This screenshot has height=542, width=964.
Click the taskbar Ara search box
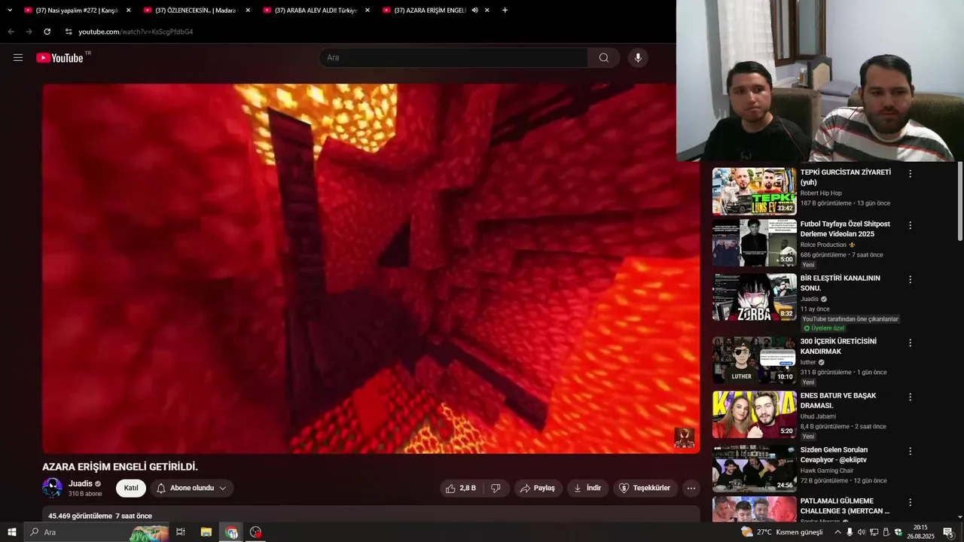[98, 532]
